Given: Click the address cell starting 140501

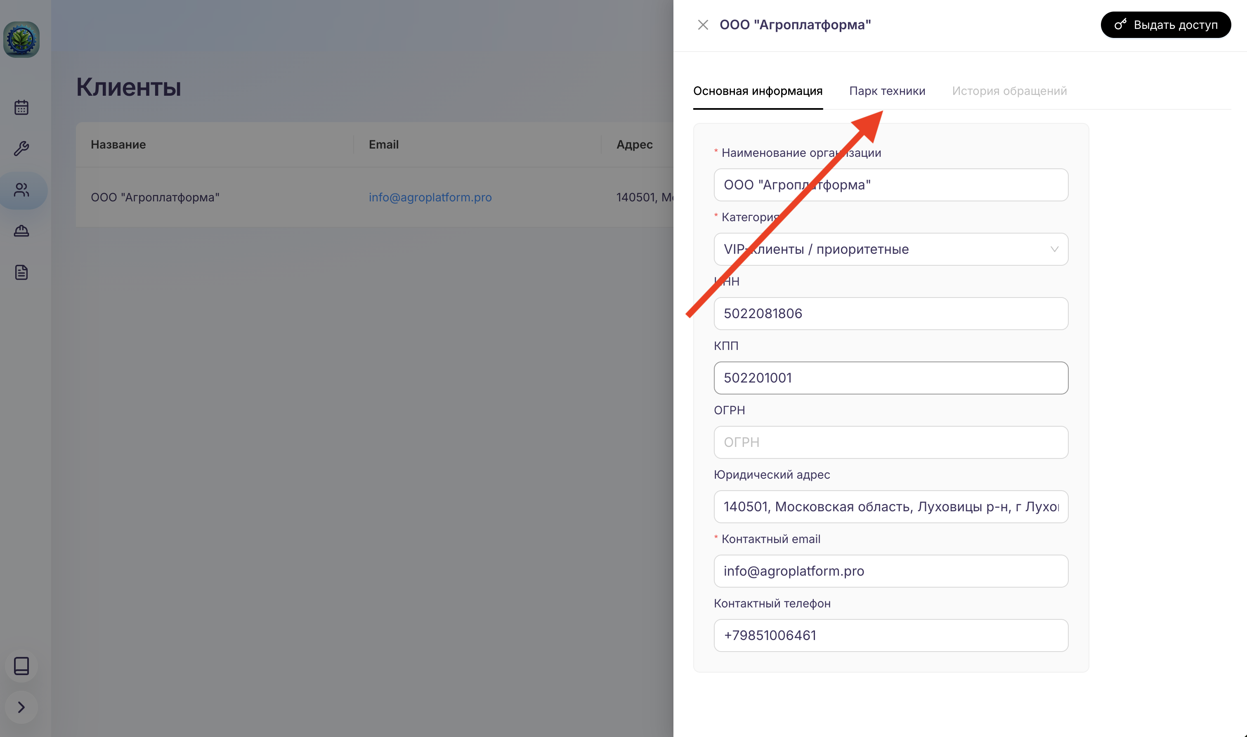Looking at the screenshot, I should 645,197.
